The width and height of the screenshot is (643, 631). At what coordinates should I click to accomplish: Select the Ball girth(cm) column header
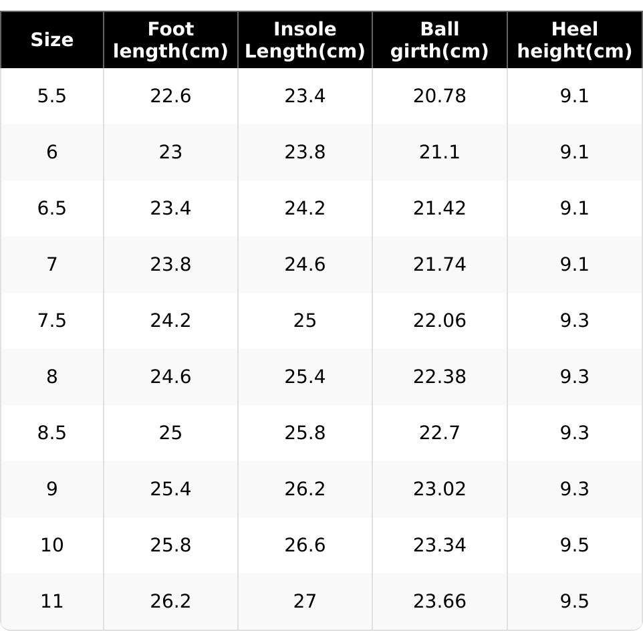coord(439,40)
